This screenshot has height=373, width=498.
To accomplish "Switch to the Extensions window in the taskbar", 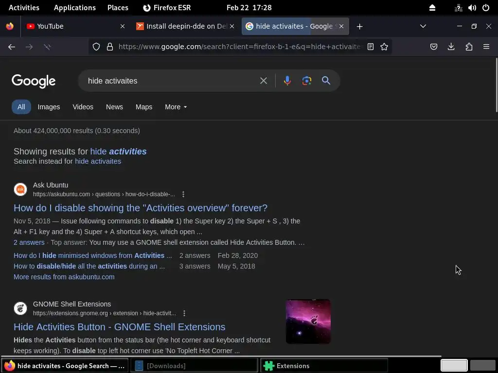I will (324, 366).
